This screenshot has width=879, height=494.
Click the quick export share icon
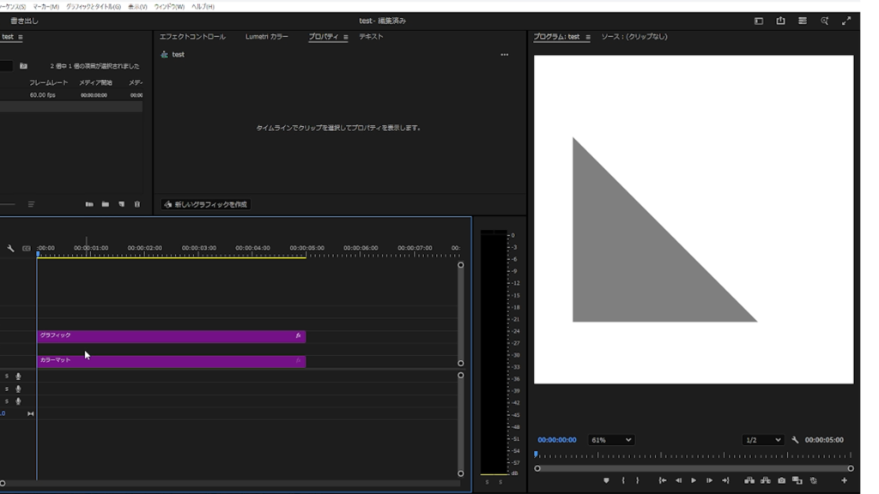780,21
